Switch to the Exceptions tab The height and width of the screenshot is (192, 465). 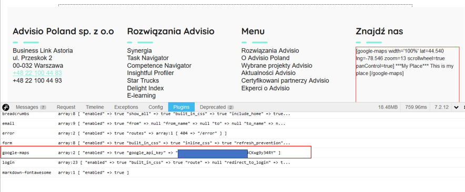126,107
